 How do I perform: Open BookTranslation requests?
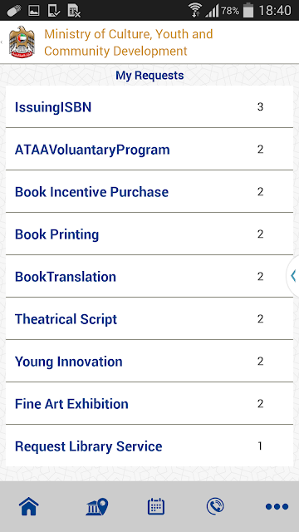(x=149, y=277)
